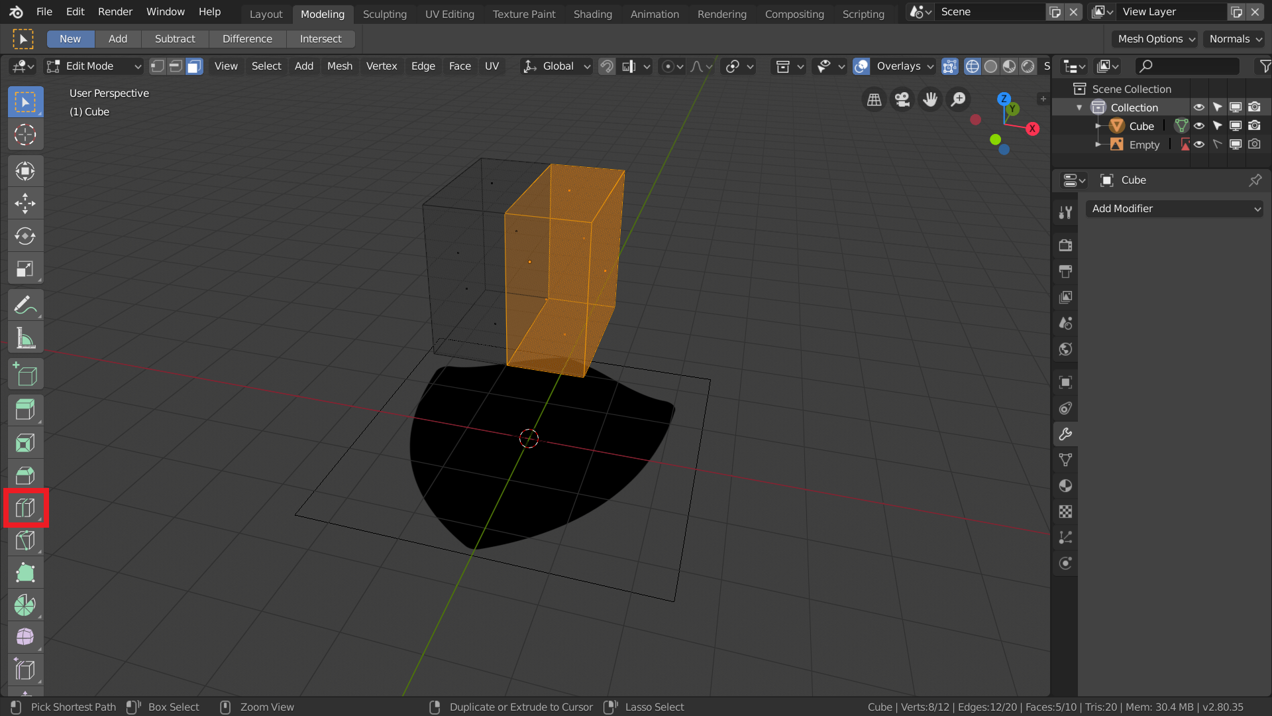Open the File menu

(x=44, y=12)
